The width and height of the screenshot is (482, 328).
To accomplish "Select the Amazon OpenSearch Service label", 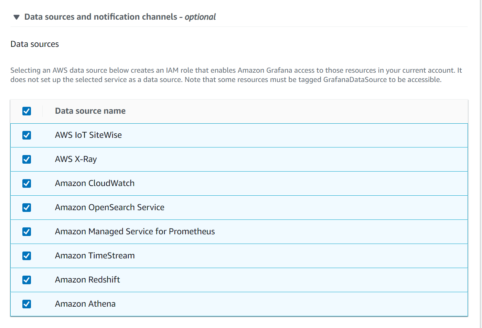I will (x=110, y=207).
